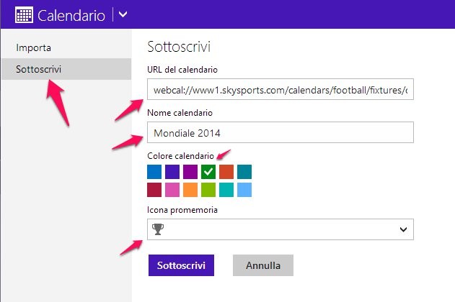Click the Calendario title text
The width and height of the screenshot is (455, 302).
pyautogui.click(x=71, y=15)
